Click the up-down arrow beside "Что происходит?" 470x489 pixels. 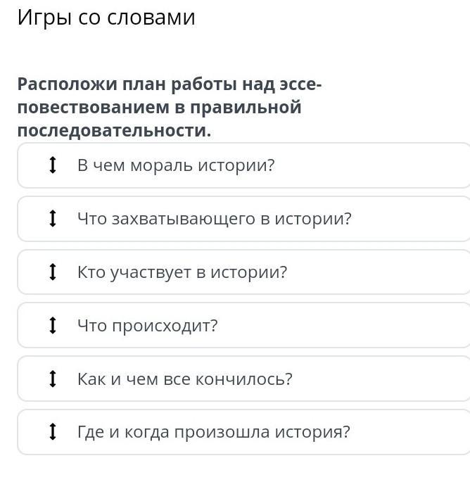(52, 326)
